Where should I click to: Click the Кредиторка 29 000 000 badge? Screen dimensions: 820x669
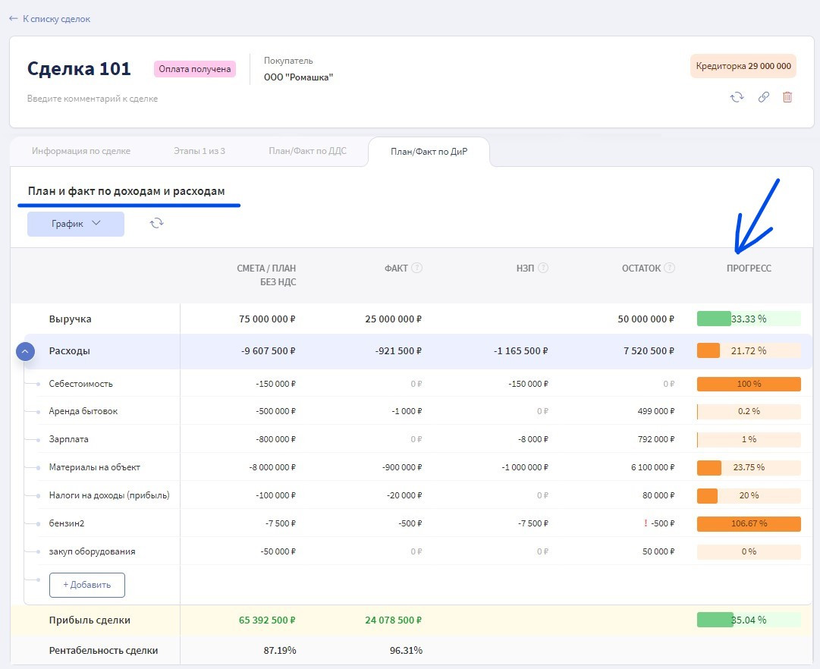[x=743, y=66]
